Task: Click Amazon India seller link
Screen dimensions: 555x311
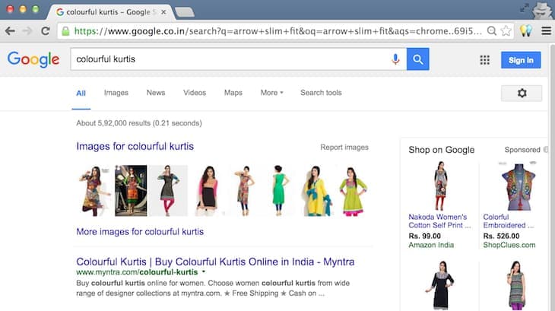Action: pyautogui.click(x=431, y=245)
